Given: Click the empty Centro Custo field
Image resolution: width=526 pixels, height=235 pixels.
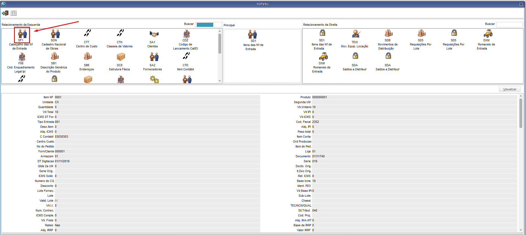Looking at the screenshot, I should (157, 141).
